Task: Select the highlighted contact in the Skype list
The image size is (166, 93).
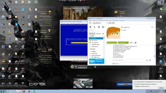Action: tap(96, 38)
